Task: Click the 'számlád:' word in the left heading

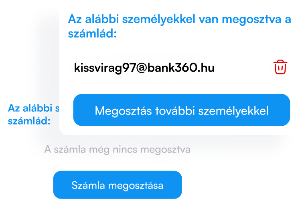Action: coord(29,121)
